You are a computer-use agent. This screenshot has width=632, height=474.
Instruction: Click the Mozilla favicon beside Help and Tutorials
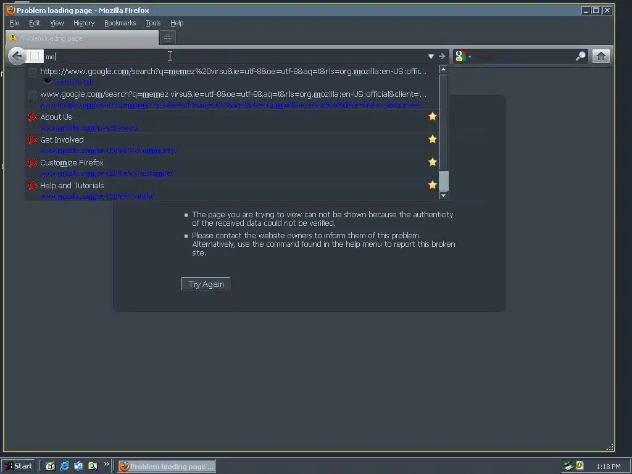point(33,186)
